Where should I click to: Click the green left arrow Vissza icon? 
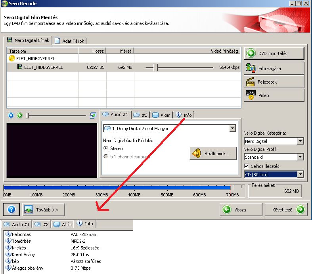tap(227, 209)
